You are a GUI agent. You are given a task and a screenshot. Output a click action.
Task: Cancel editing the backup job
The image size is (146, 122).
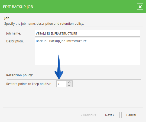(131, 115)
